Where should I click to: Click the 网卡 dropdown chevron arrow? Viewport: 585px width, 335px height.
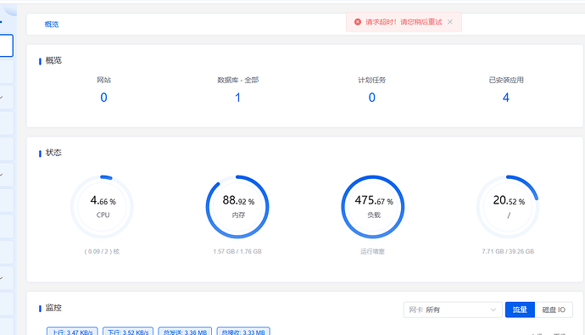(493, 310)
